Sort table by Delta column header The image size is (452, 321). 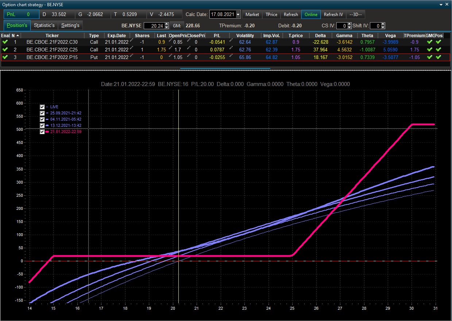pyautogui.click(x=320, y=35)
